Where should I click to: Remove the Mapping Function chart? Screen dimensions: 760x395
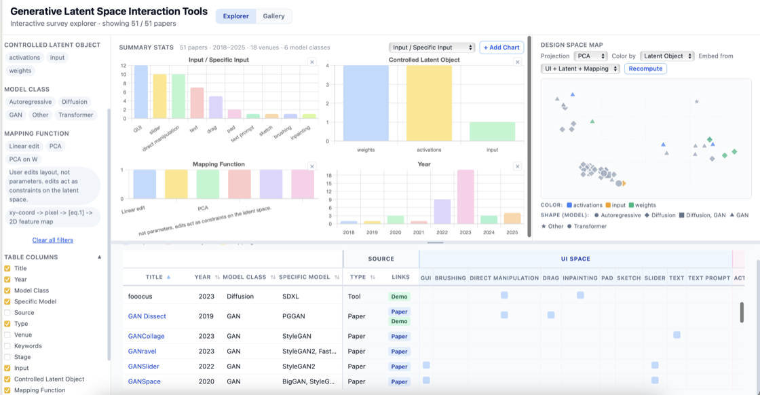coord(312,166)
